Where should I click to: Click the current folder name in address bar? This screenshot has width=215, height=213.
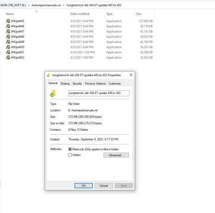(94, 5)
